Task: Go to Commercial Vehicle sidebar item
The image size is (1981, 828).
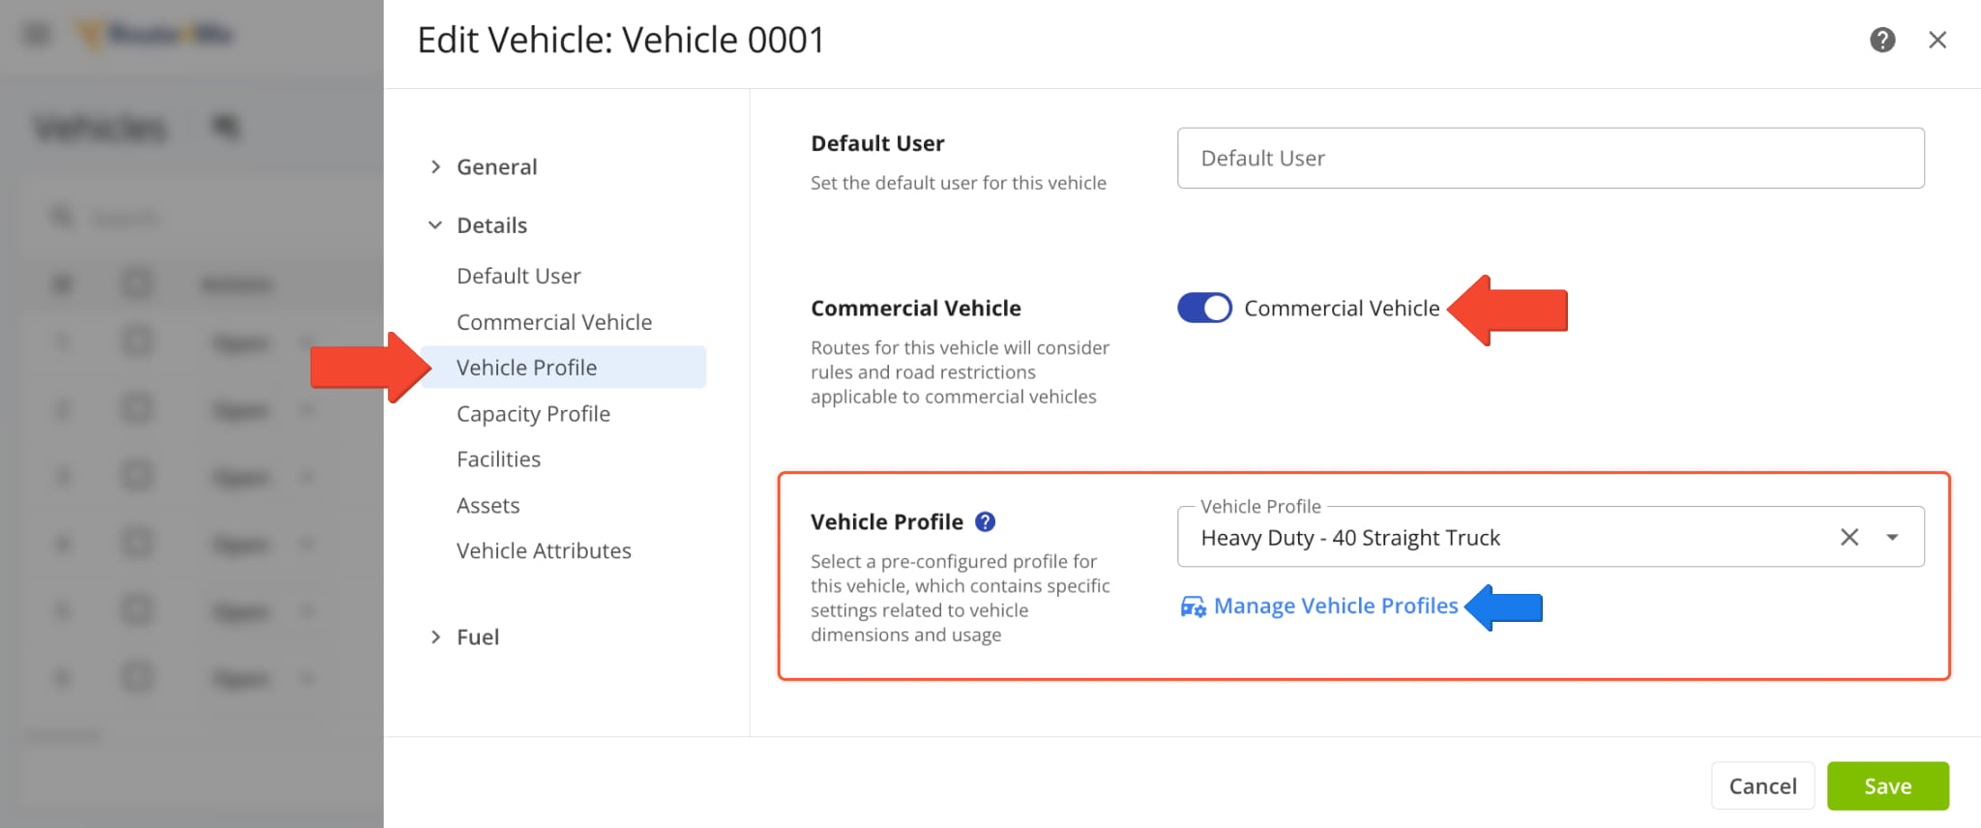Action: coord(554,322)
